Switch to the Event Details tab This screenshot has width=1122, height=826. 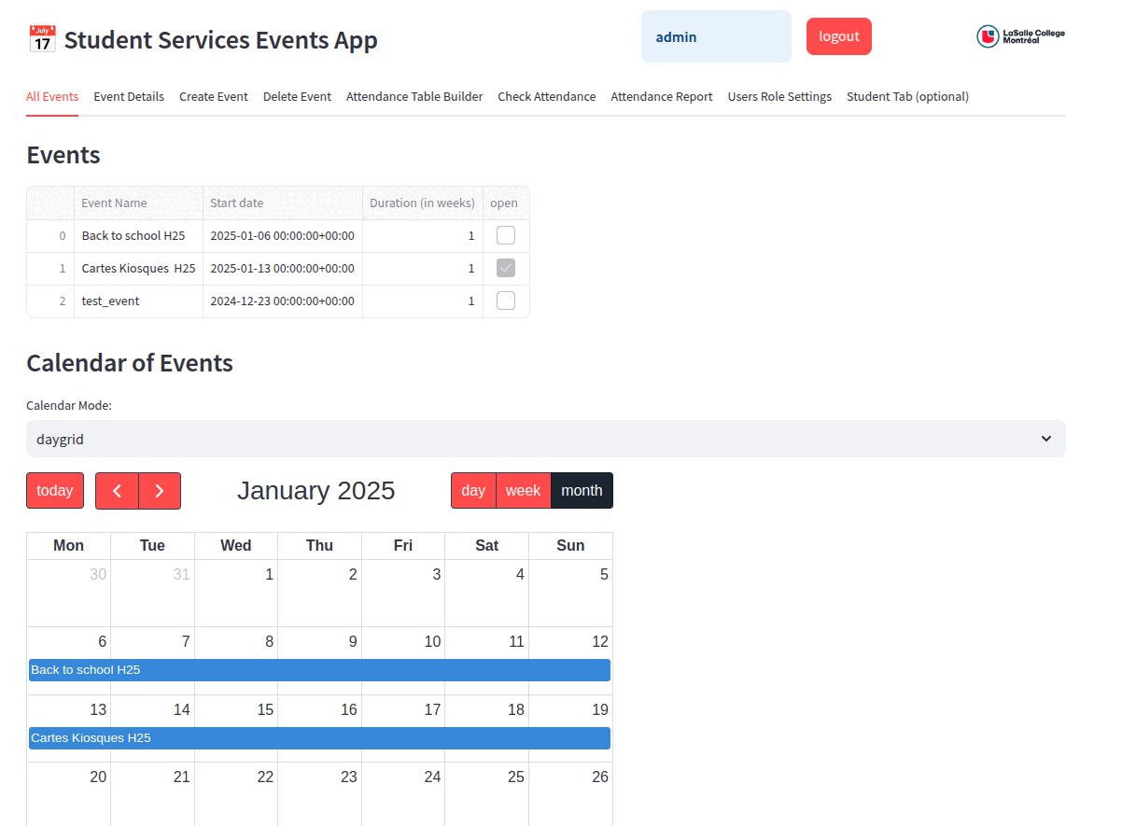pos(129,96)
